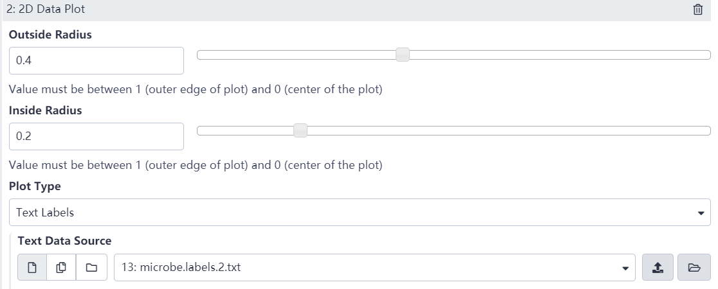
Task: Click the Outside Radius label
Action: [x=50, y=35]
